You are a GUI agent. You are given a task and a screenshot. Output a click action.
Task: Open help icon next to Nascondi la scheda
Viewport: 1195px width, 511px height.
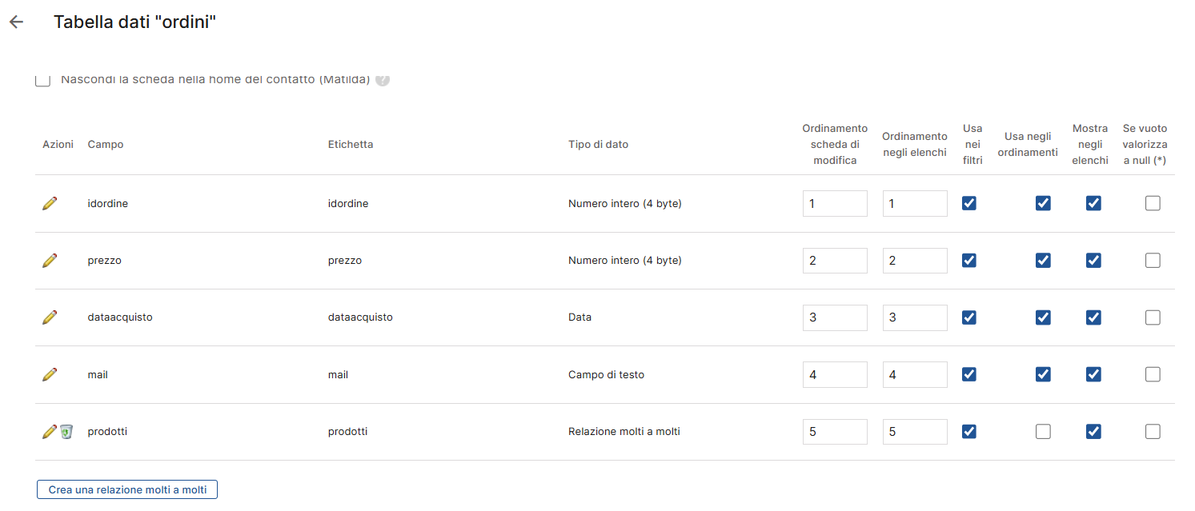(383, 80)
